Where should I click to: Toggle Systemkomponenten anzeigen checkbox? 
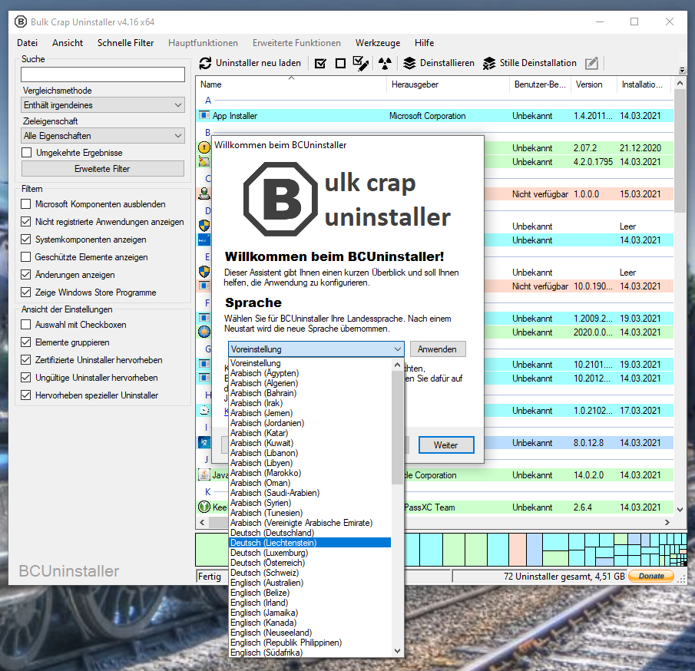click(x=26, y=240)
